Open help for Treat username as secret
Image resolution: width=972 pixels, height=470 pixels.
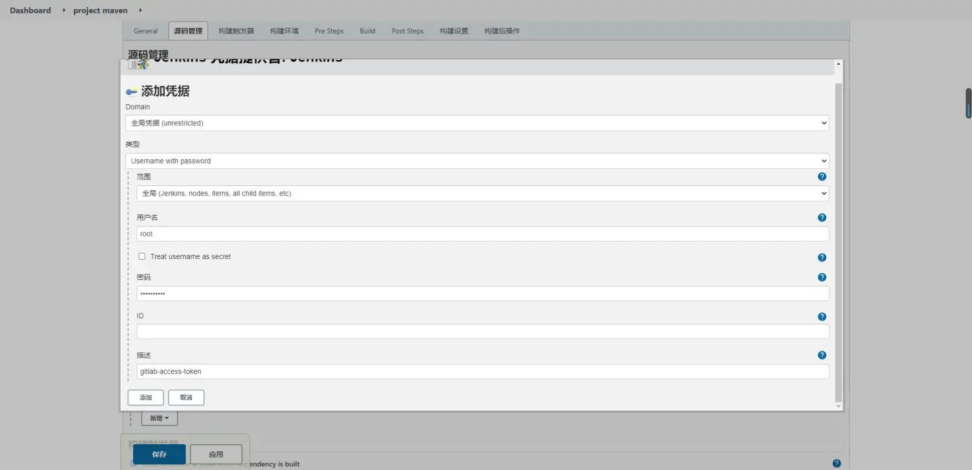click(822, 257)
